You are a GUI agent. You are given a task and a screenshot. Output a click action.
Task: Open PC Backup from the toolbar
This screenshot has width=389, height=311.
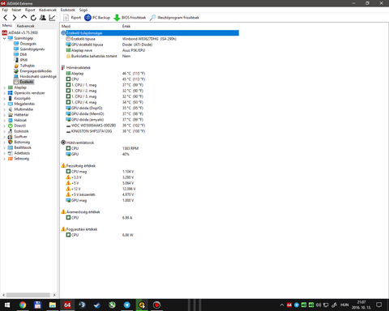(97, 18)
